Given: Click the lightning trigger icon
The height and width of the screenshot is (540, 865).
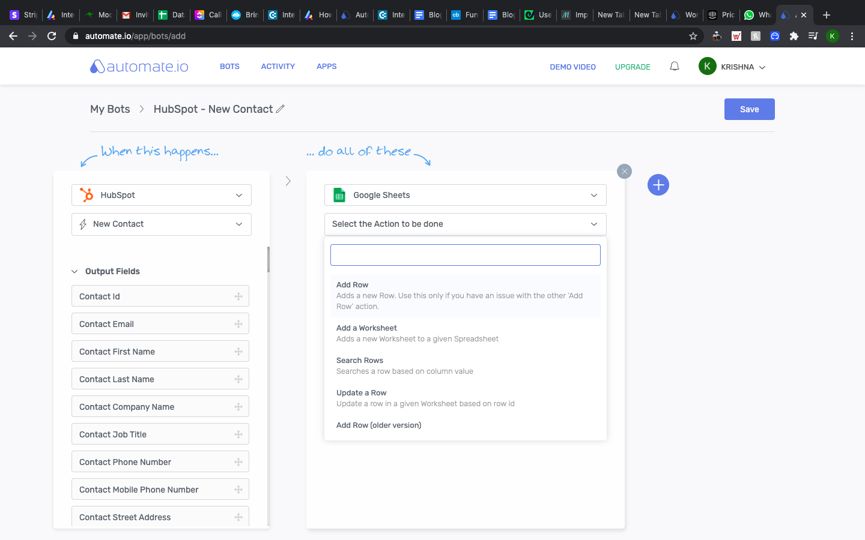Looking at the screenshot, I should 83,224.
